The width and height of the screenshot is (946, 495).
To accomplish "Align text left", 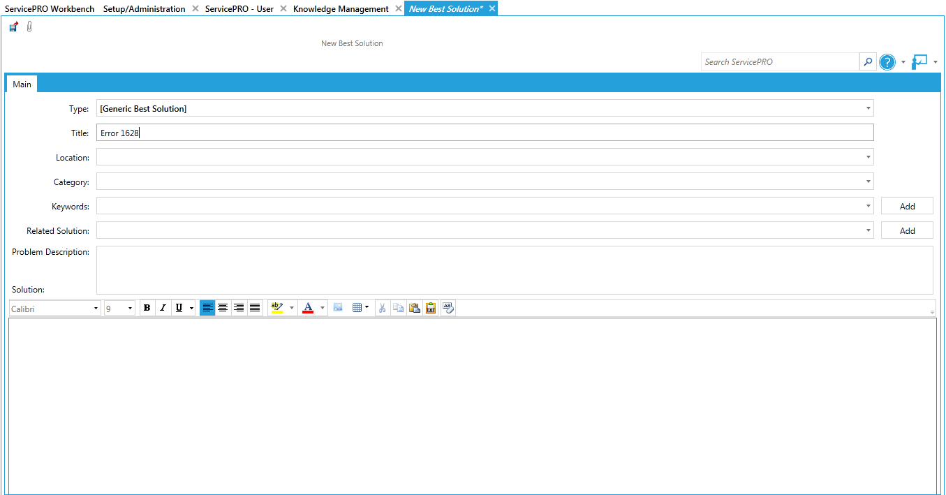I will 207,308.
